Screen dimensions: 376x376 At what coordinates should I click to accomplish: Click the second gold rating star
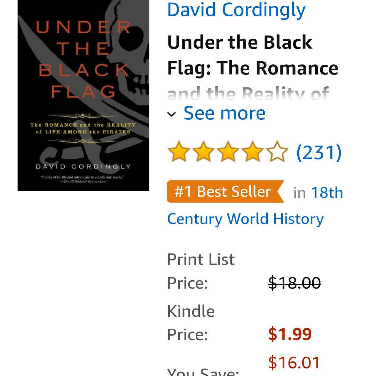[203, 152]
